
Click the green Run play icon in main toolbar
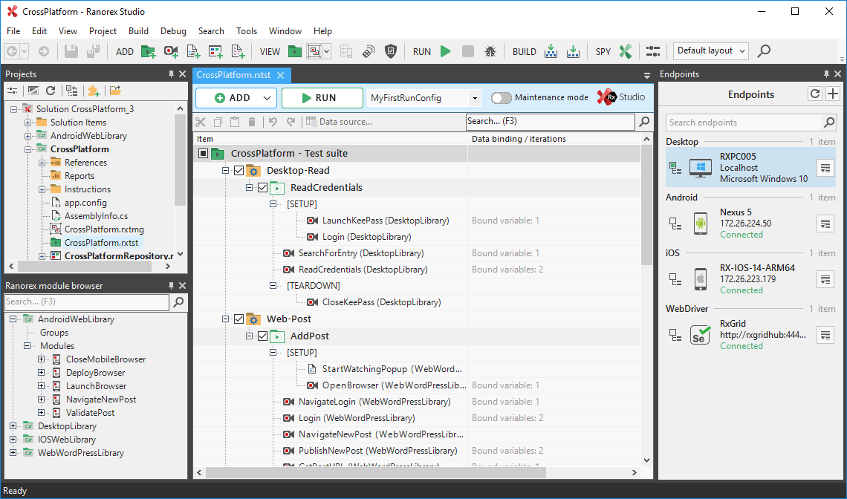(x=445, y=51)
